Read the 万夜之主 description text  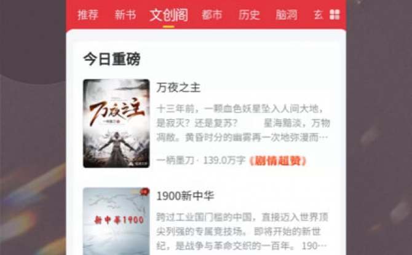tap(243, 123)
